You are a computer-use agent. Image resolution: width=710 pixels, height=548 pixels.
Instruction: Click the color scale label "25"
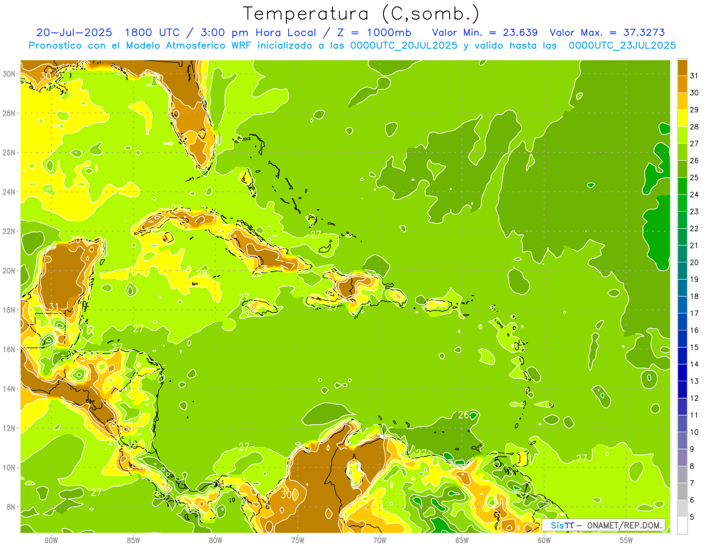coord(694,177)
